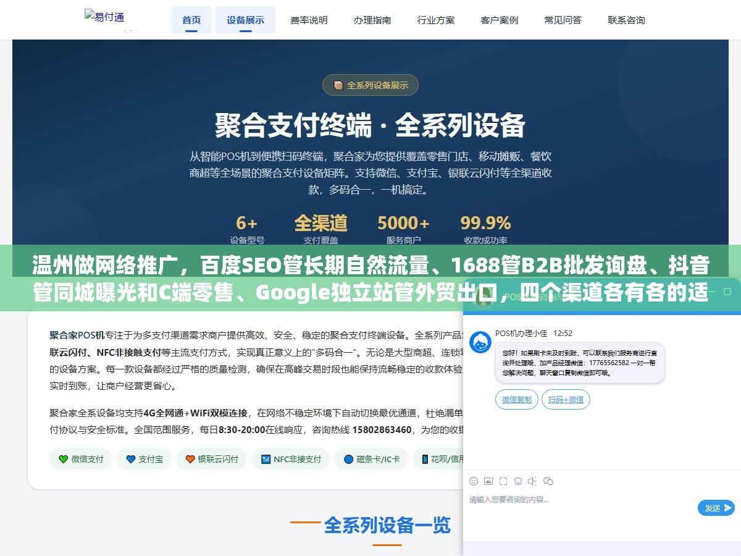Click the 发送 send button
741x556 pixels.
coord(716,508)
